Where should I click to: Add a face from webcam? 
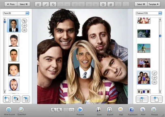pos(16,99)
